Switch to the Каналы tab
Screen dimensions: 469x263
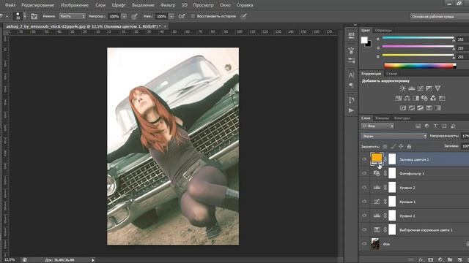pyautogui.click(x=382, y=118)
